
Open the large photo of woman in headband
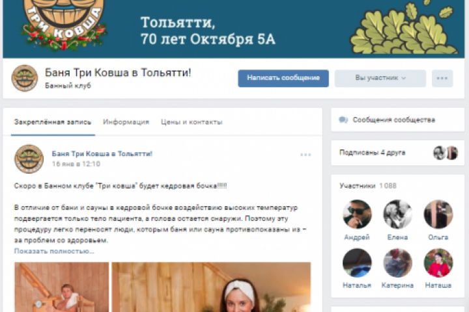211,287
